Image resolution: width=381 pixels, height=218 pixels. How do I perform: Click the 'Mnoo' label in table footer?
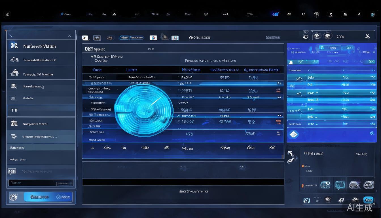pyautogui.click(x=187, y=148)
